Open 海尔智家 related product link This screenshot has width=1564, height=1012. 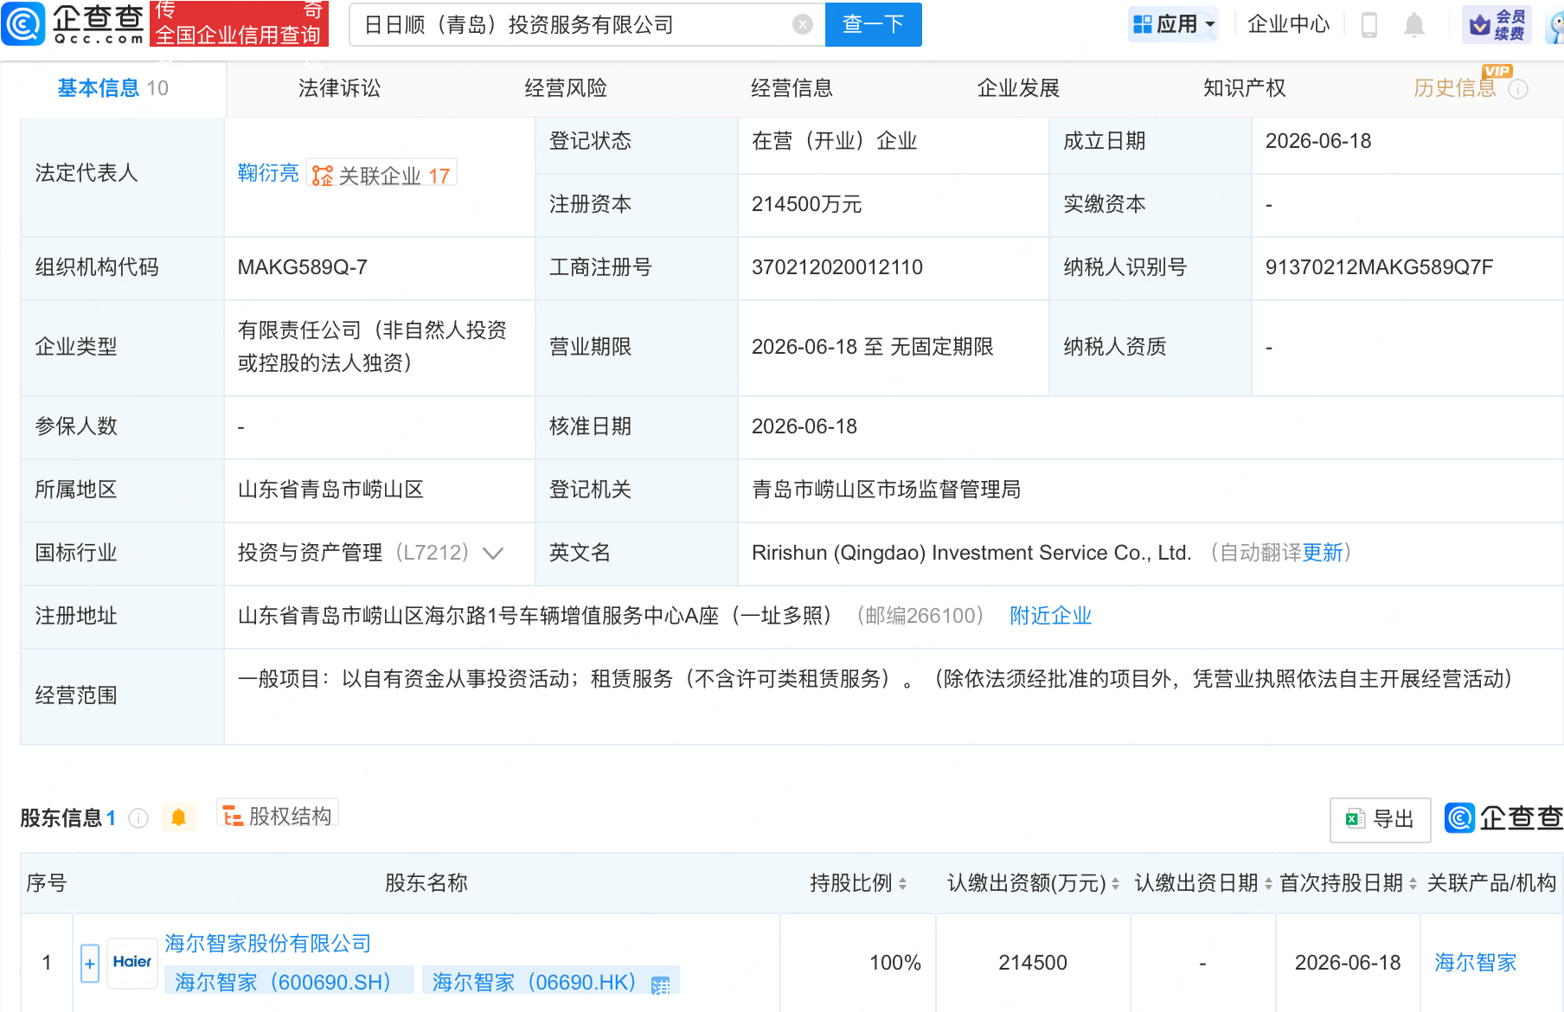1476,963
